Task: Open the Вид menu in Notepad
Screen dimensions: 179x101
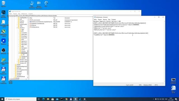Action: point(109,20)
